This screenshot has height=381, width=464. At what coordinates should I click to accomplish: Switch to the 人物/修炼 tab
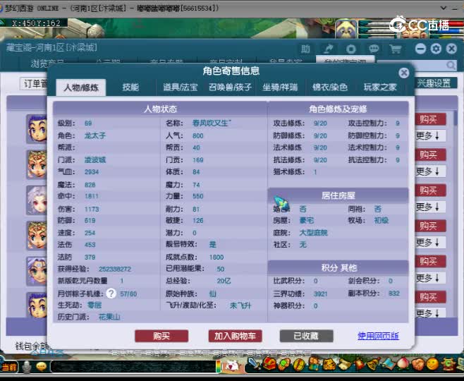(x=81, y=87)
